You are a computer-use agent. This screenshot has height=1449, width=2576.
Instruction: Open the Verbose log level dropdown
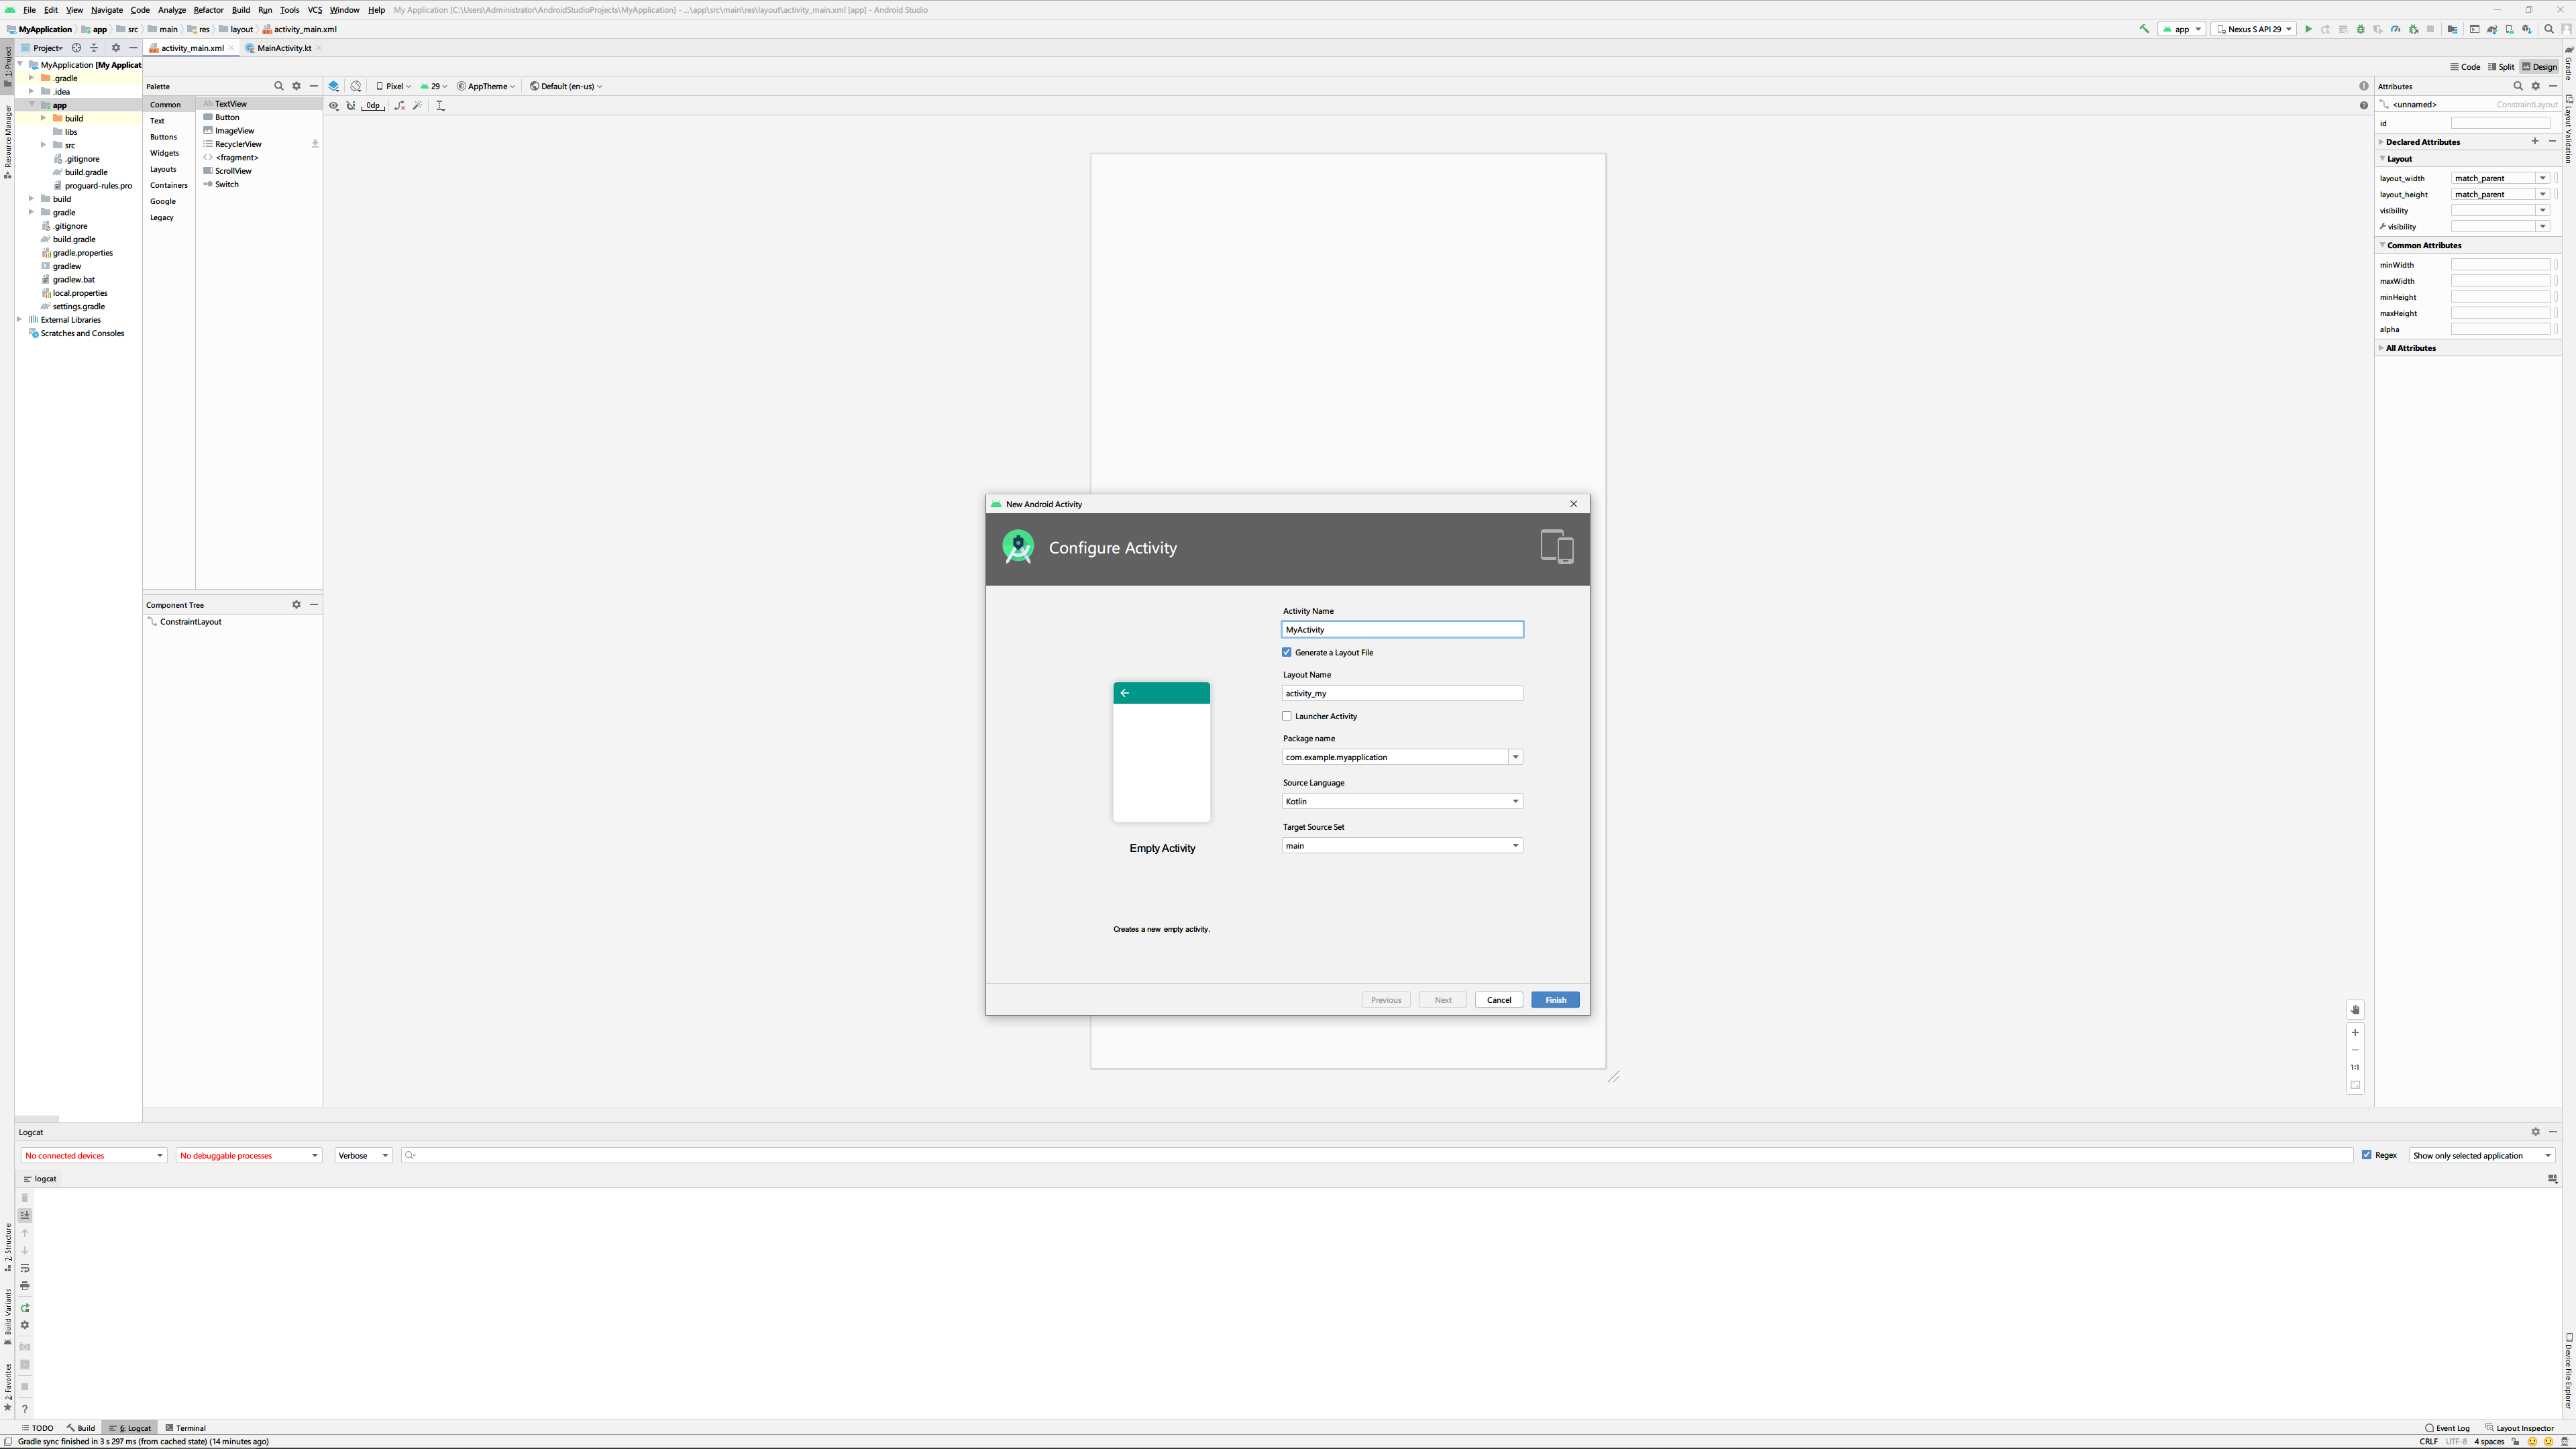click(x=363, y=1155)
